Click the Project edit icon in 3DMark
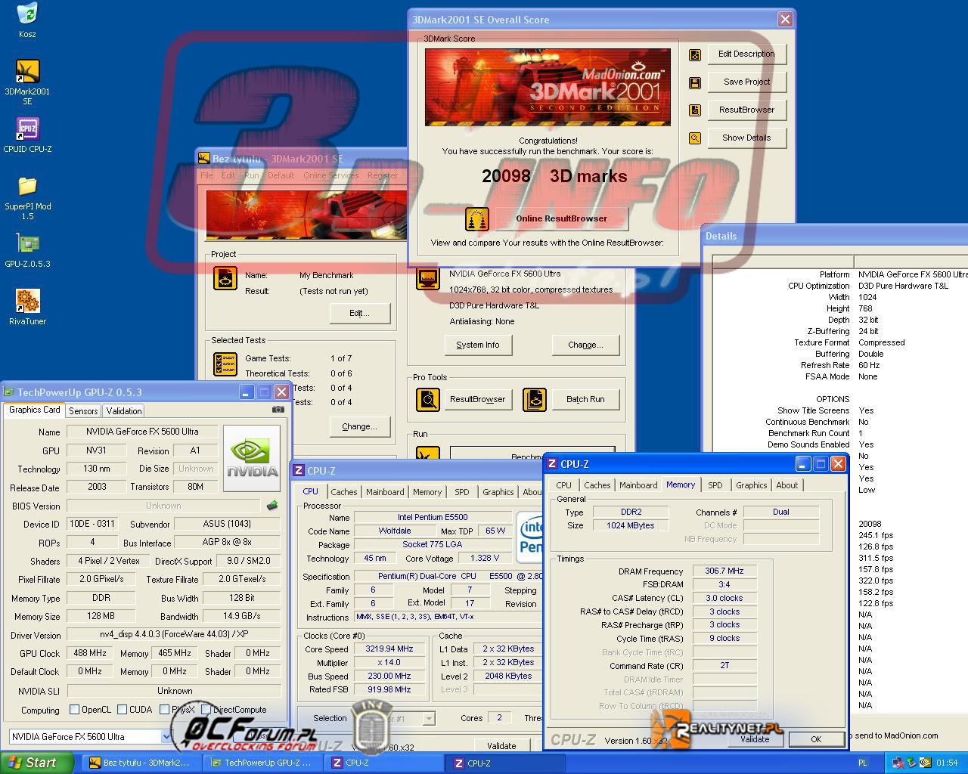 coord(225,278)
